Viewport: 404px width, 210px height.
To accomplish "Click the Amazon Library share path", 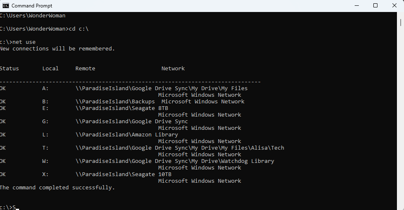I will pyautogui.click(x=127, y=135).
